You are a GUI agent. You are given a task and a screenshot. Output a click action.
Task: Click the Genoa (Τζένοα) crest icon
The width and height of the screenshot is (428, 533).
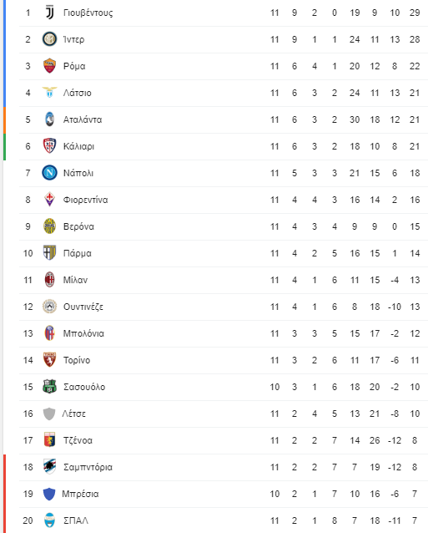coord(49,440)
